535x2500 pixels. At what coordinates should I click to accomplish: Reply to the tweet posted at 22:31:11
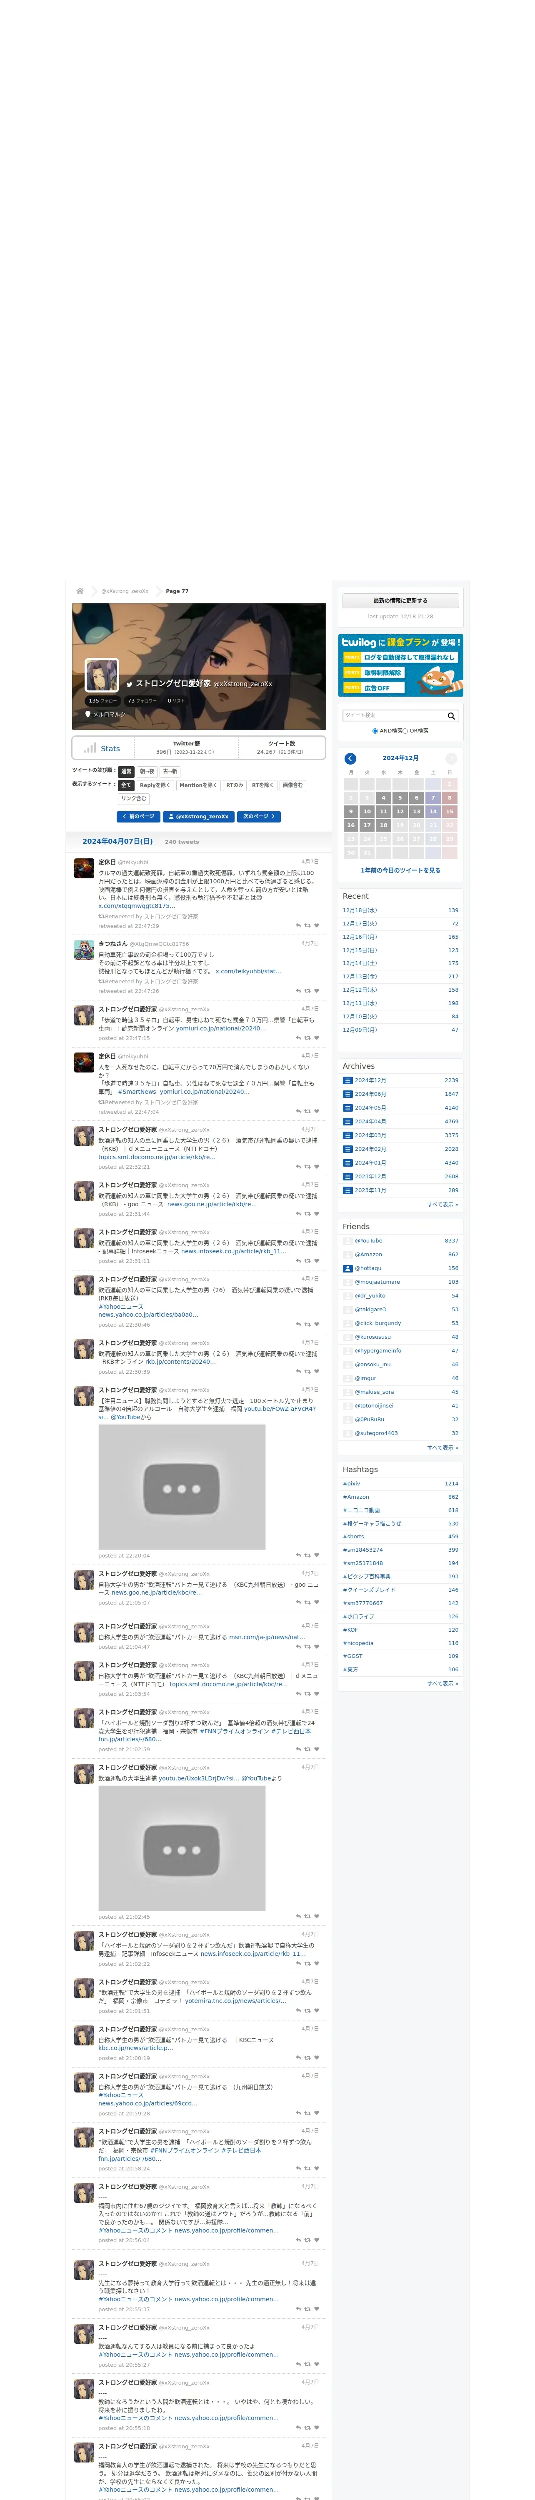pos(298,1261)
